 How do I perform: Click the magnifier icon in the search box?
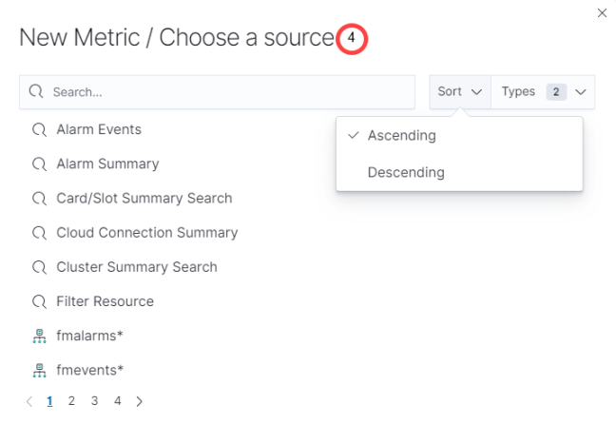click(x=36, y=92)
